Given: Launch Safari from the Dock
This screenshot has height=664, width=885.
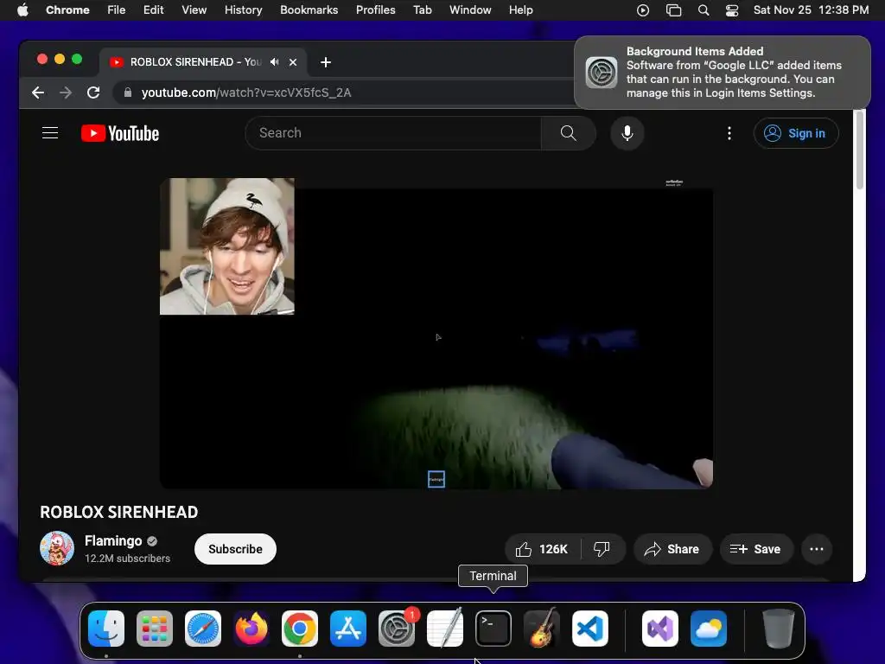Looking at the screenshot, I should point(203,629).
